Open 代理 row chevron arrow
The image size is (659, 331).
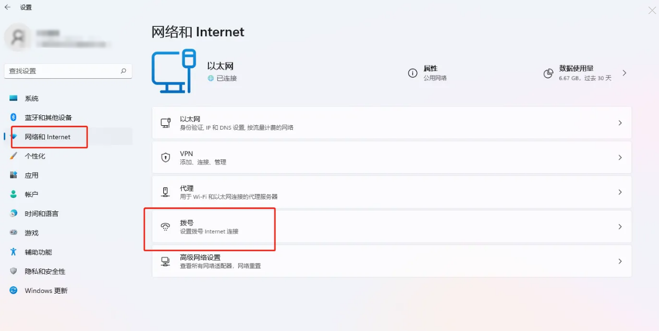click(620, 192)
